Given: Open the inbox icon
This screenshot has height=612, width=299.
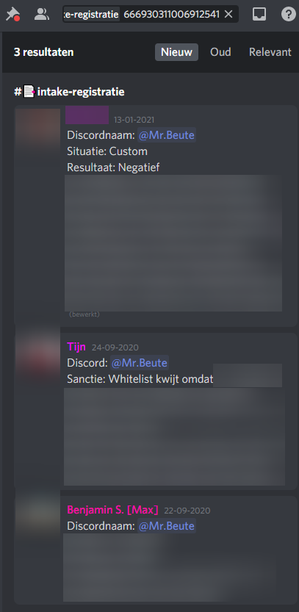Looking at the screenshot, I should (x=259, y=15).
